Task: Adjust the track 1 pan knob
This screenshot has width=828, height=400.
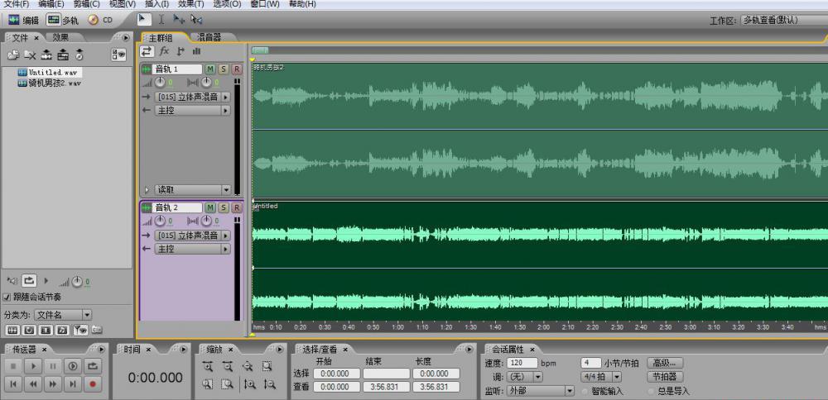Action: click(206, 82)
